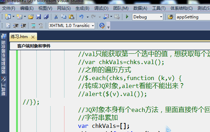Open the 团队(M) menu
210x132 pixels.
click(x=121, y=8)
